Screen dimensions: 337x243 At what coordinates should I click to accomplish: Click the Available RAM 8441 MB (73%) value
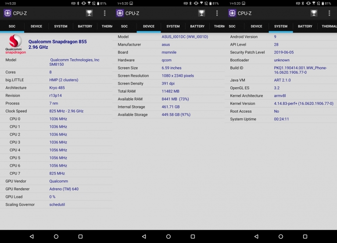(x=176, y=99)
